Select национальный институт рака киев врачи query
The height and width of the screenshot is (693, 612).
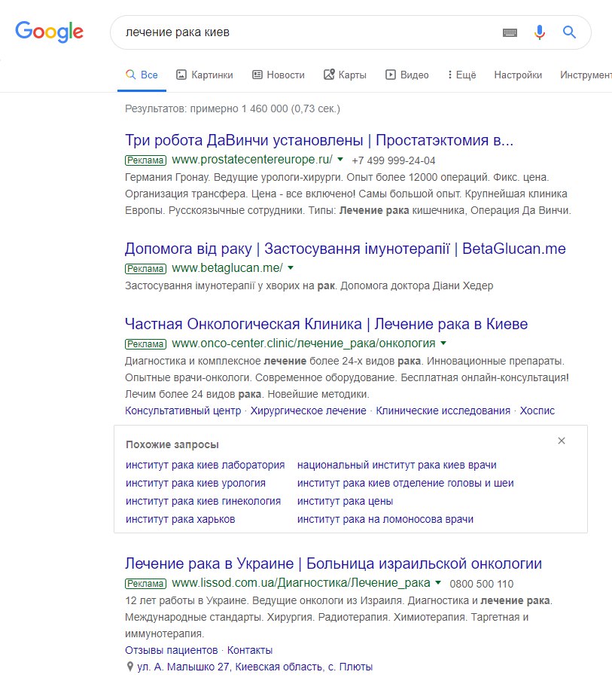tap(397, 465)
